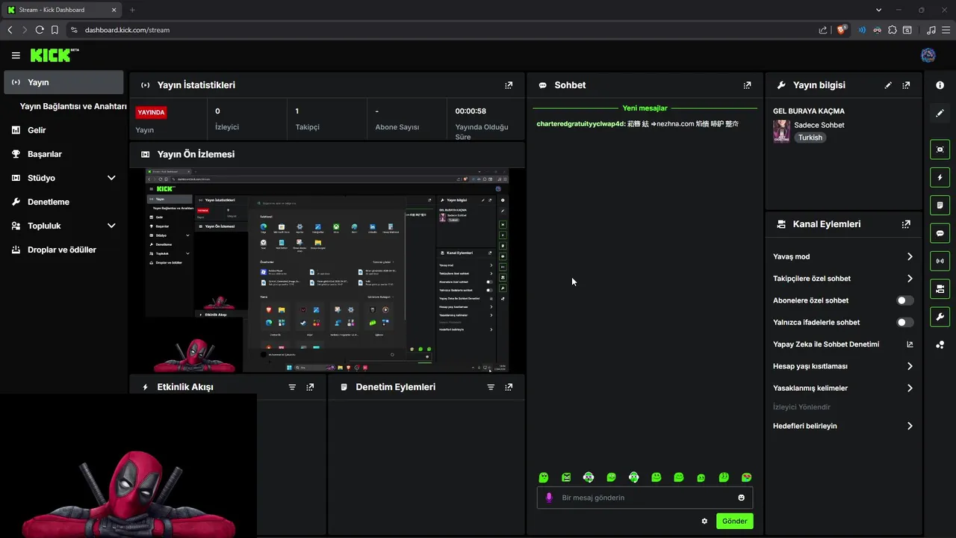The height and width of the screenshot is (538, 956).
Task: Click the Stream - Kick Dashboard browser tab
Action: [61, 10]
